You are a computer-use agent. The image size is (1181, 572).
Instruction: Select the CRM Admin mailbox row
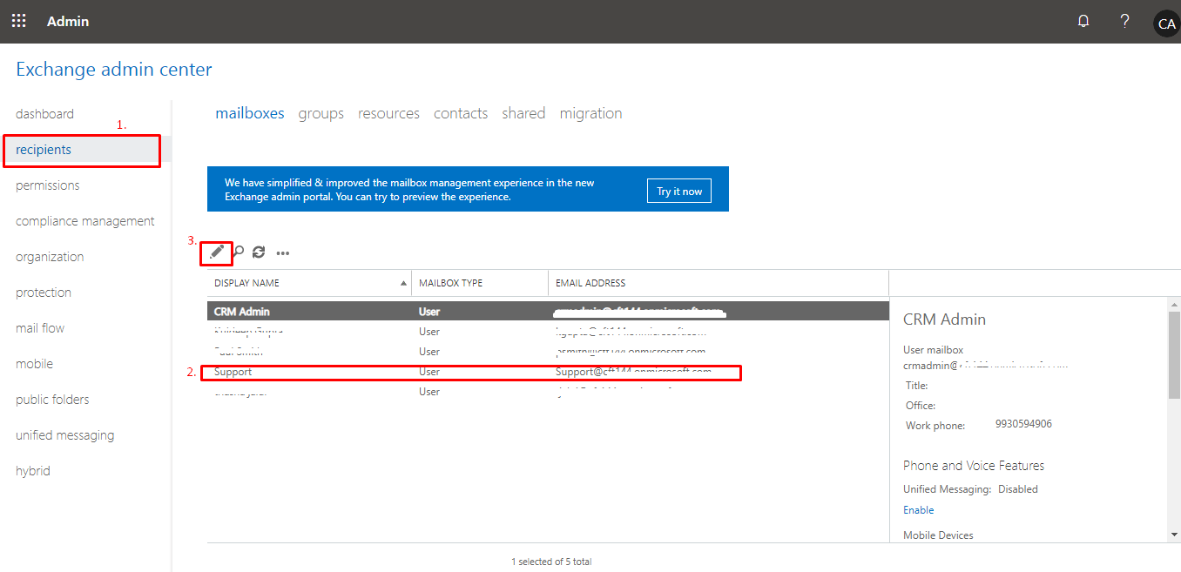[x=548, y=311]
